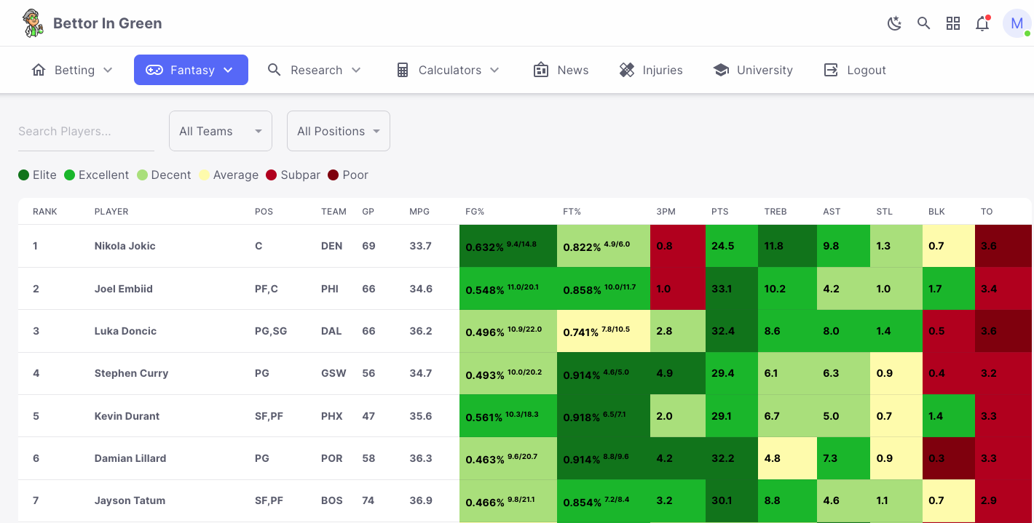The height and width of the screenshot is (523, 1034).
Task: Open the University link
Action: point(753,70)
